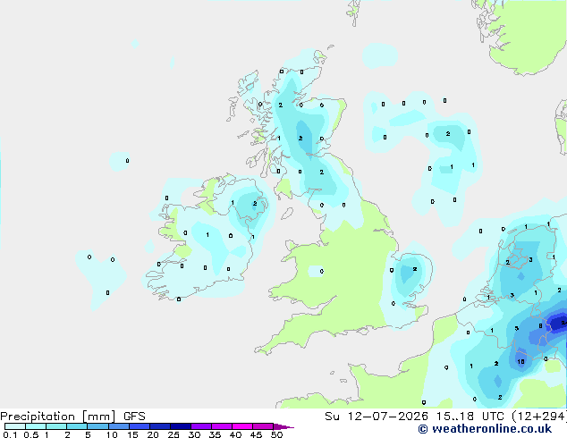Select the 5–10 mm legend color swatch
The image size is (567, 438).
[97, 426]
